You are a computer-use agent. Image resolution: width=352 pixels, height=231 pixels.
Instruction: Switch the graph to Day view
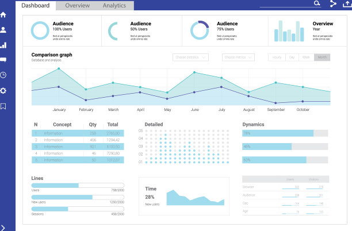(292, 57)
